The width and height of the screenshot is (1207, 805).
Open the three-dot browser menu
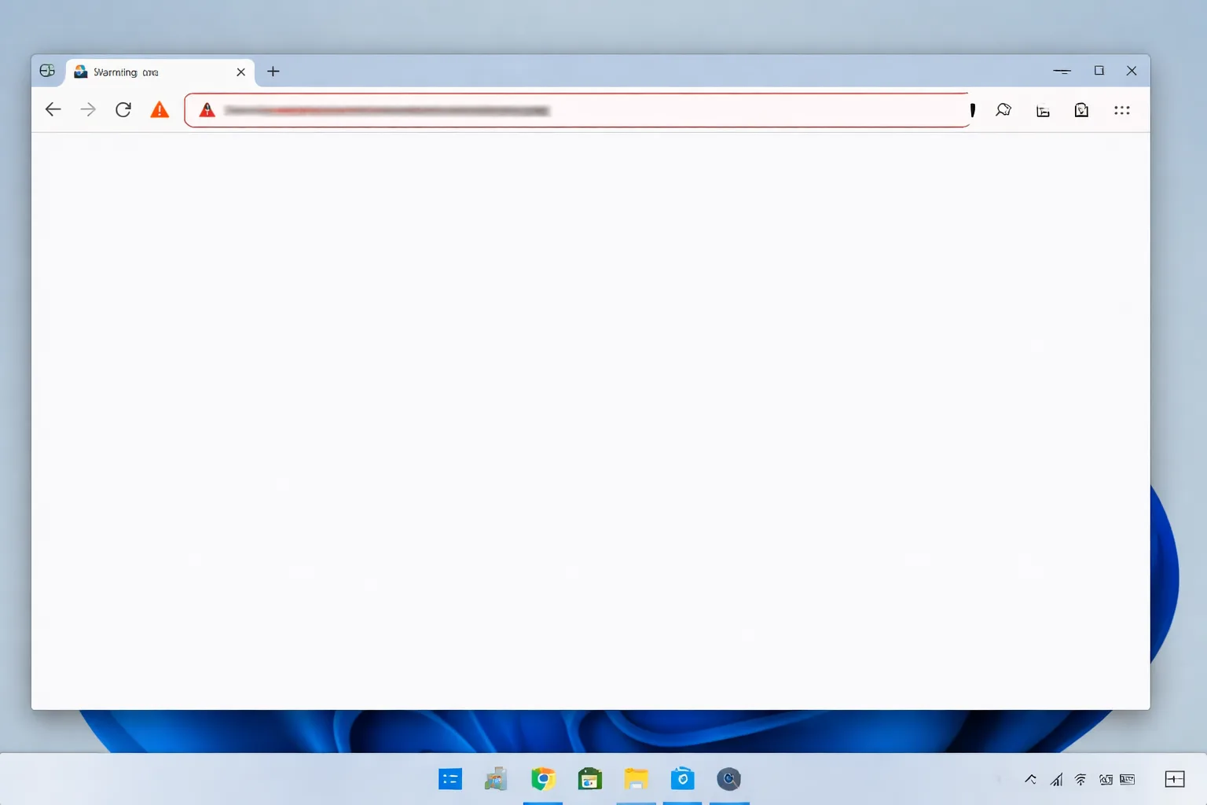[x=1122, y=110]
